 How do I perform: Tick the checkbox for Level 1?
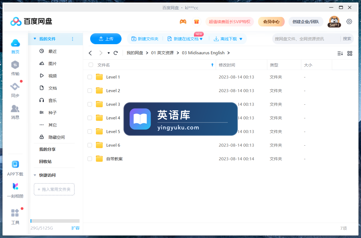click(x=90, y=77)
